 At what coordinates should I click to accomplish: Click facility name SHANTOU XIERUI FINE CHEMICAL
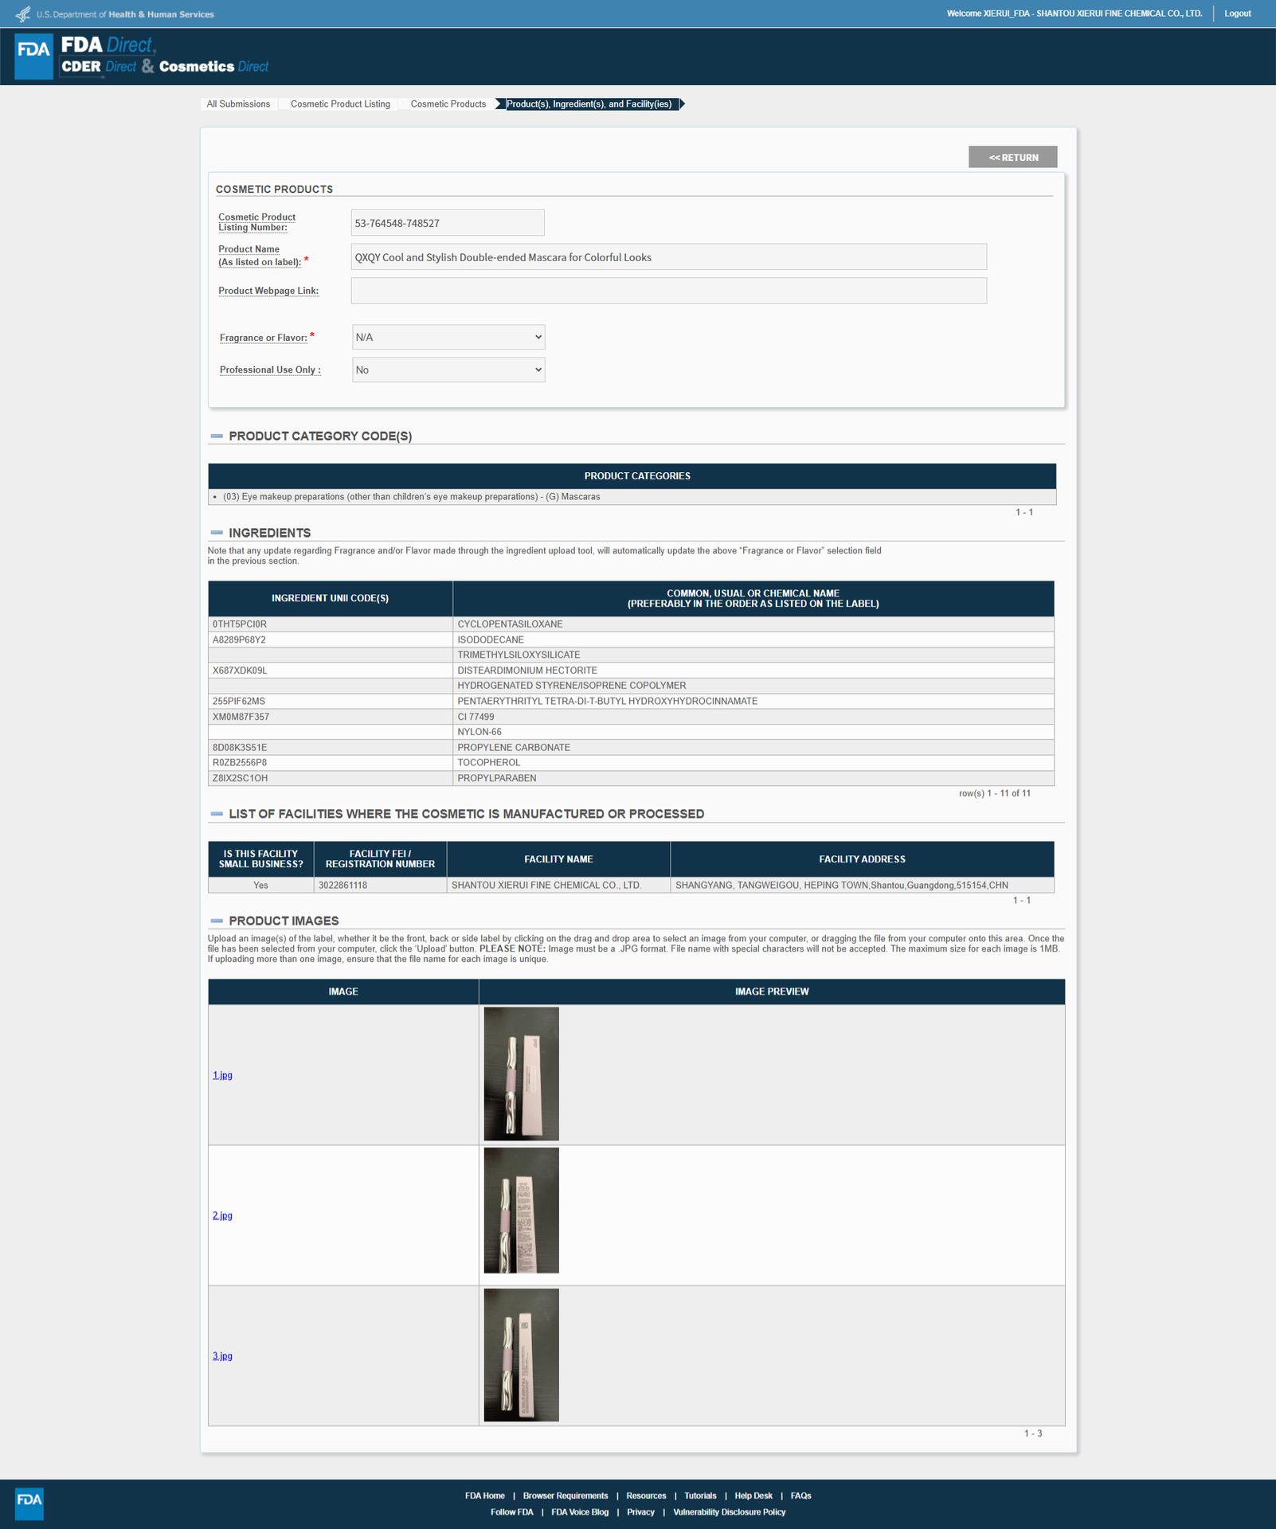(558, 886)
